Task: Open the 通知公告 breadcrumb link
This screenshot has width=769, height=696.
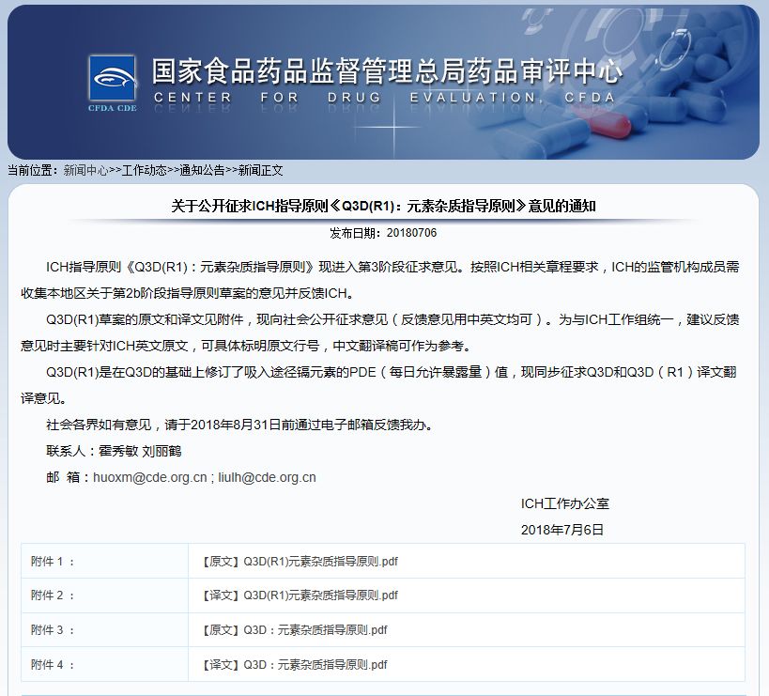Action: tap(202, 170)
